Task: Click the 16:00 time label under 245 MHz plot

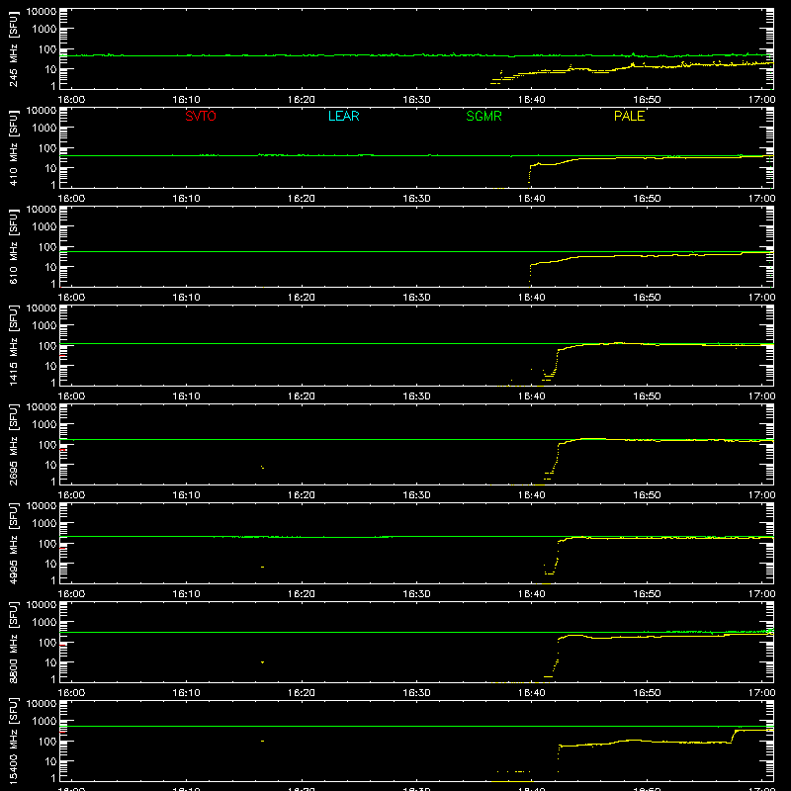Action: (71, 100)
